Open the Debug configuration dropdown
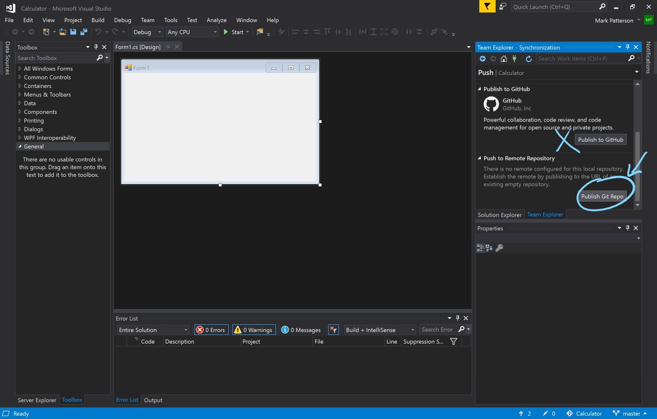 click(x=147, y=32)
